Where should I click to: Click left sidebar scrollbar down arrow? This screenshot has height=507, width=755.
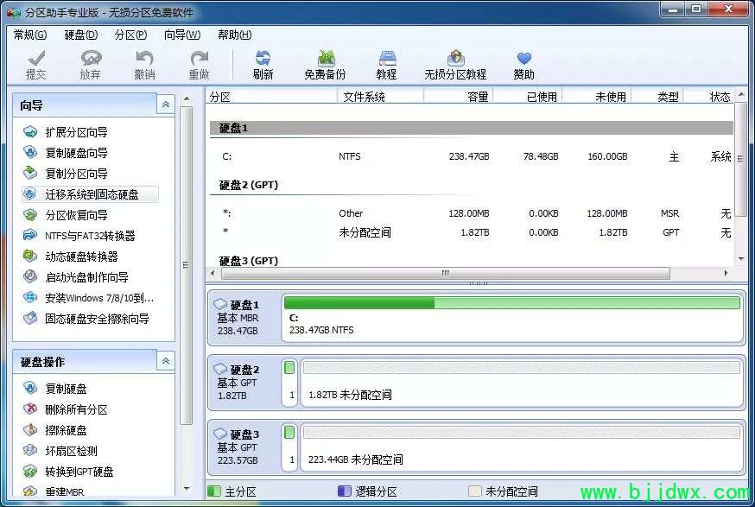(187, 489)
